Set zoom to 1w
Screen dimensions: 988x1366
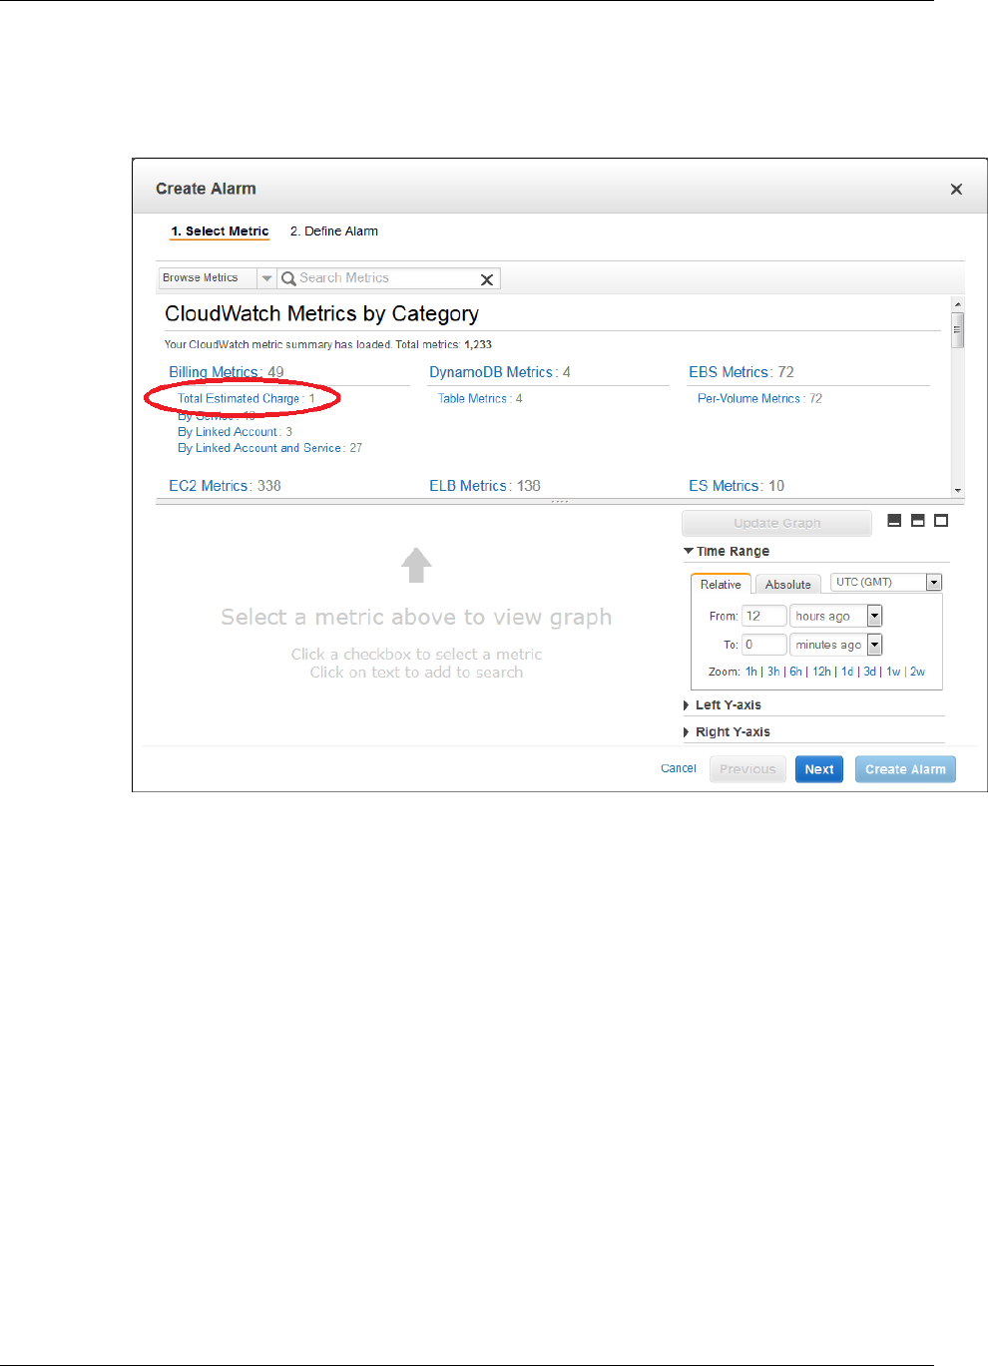(x=893, y=672)
